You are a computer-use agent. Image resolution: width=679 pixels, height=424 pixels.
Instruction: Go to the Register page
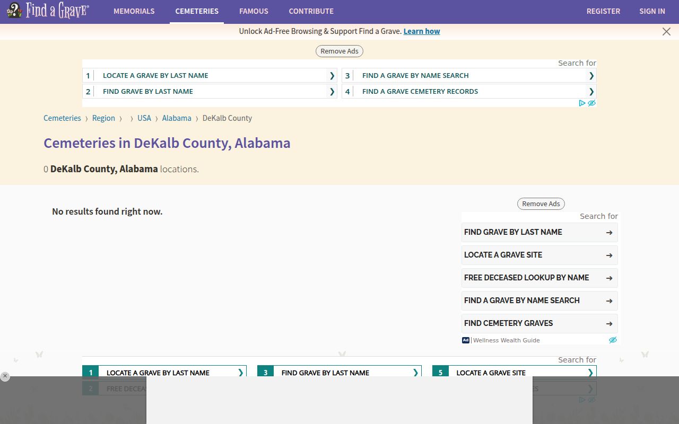[603, 11]
